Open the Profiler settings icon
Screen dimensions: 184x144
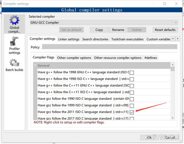click(x=14, y=41)
